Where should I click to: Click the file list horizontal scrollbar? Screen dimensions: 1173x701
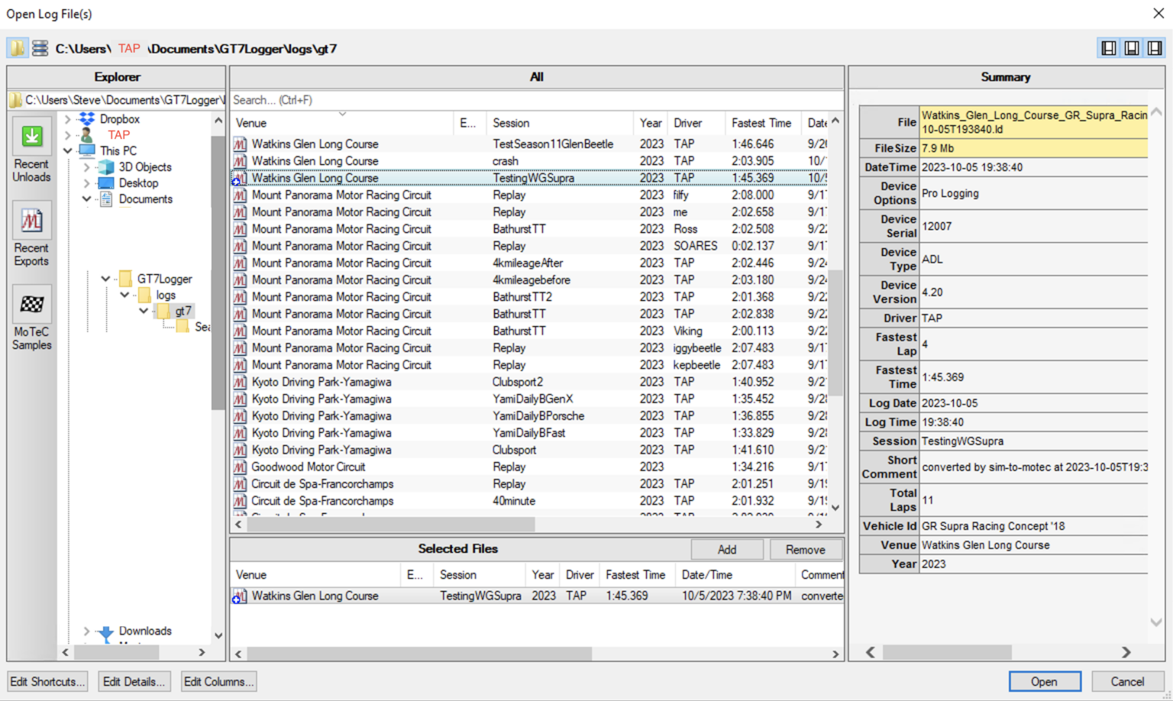[x=391, y=525]
